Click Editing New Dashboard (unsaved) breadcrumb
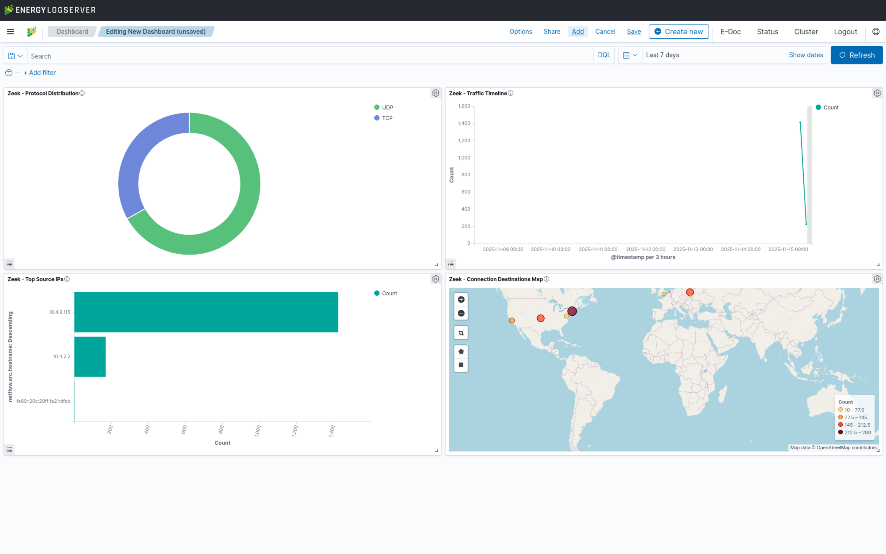Viewport: 886px width, 554px height. click(156, 32)
